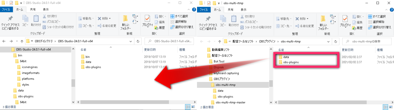Open Properties in obs-multi-rtmp window ribbon
Screen dimensions: 394x110
345,22
